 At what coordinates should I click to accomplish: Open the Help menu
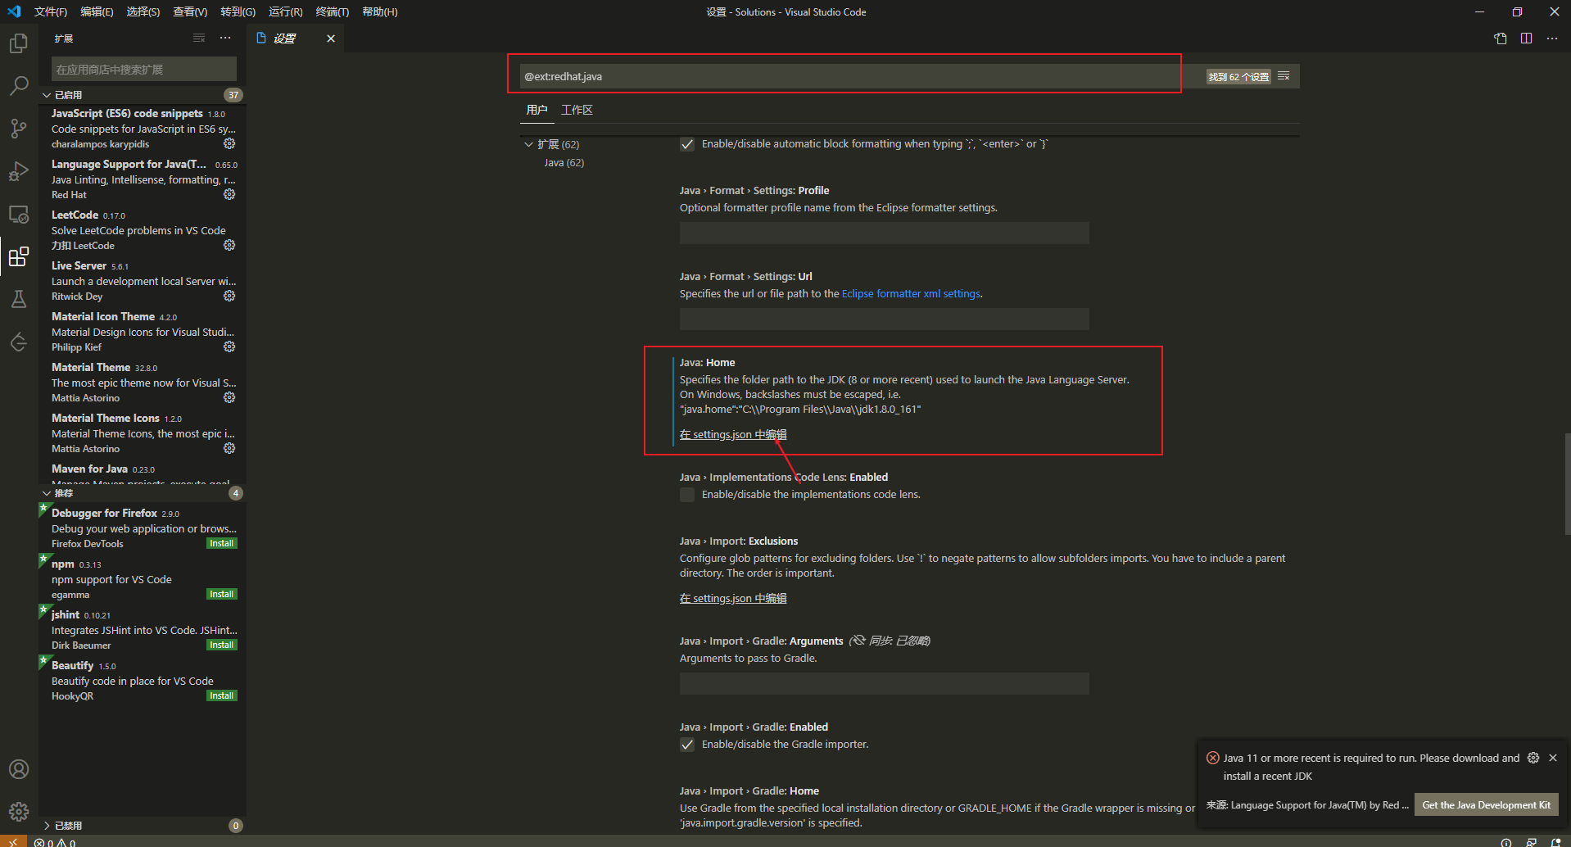pos(380,11)
